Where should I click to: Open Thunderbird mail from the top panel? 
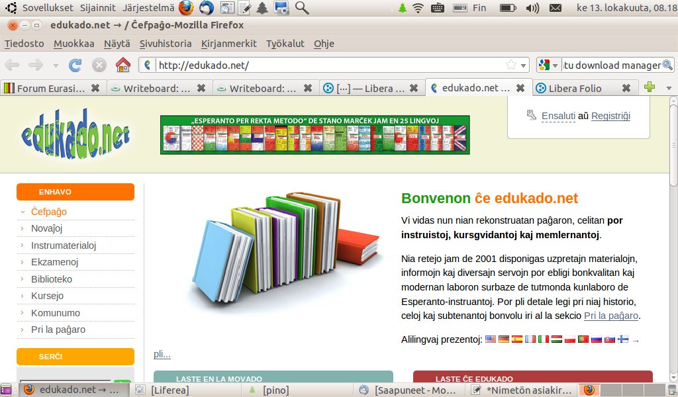pos(207,7)
